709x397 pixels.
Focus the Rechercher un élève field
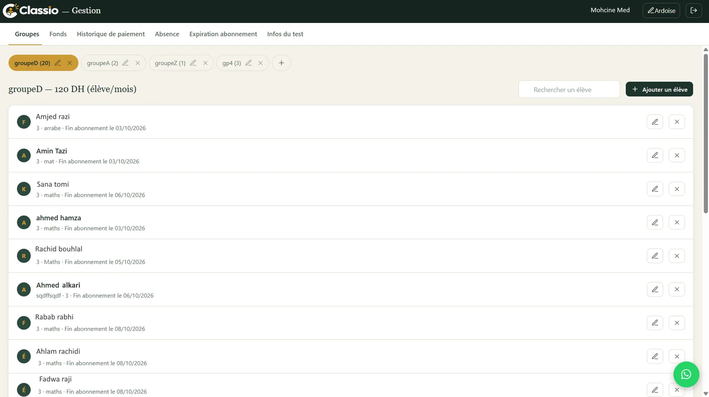(x=569, y=89)
